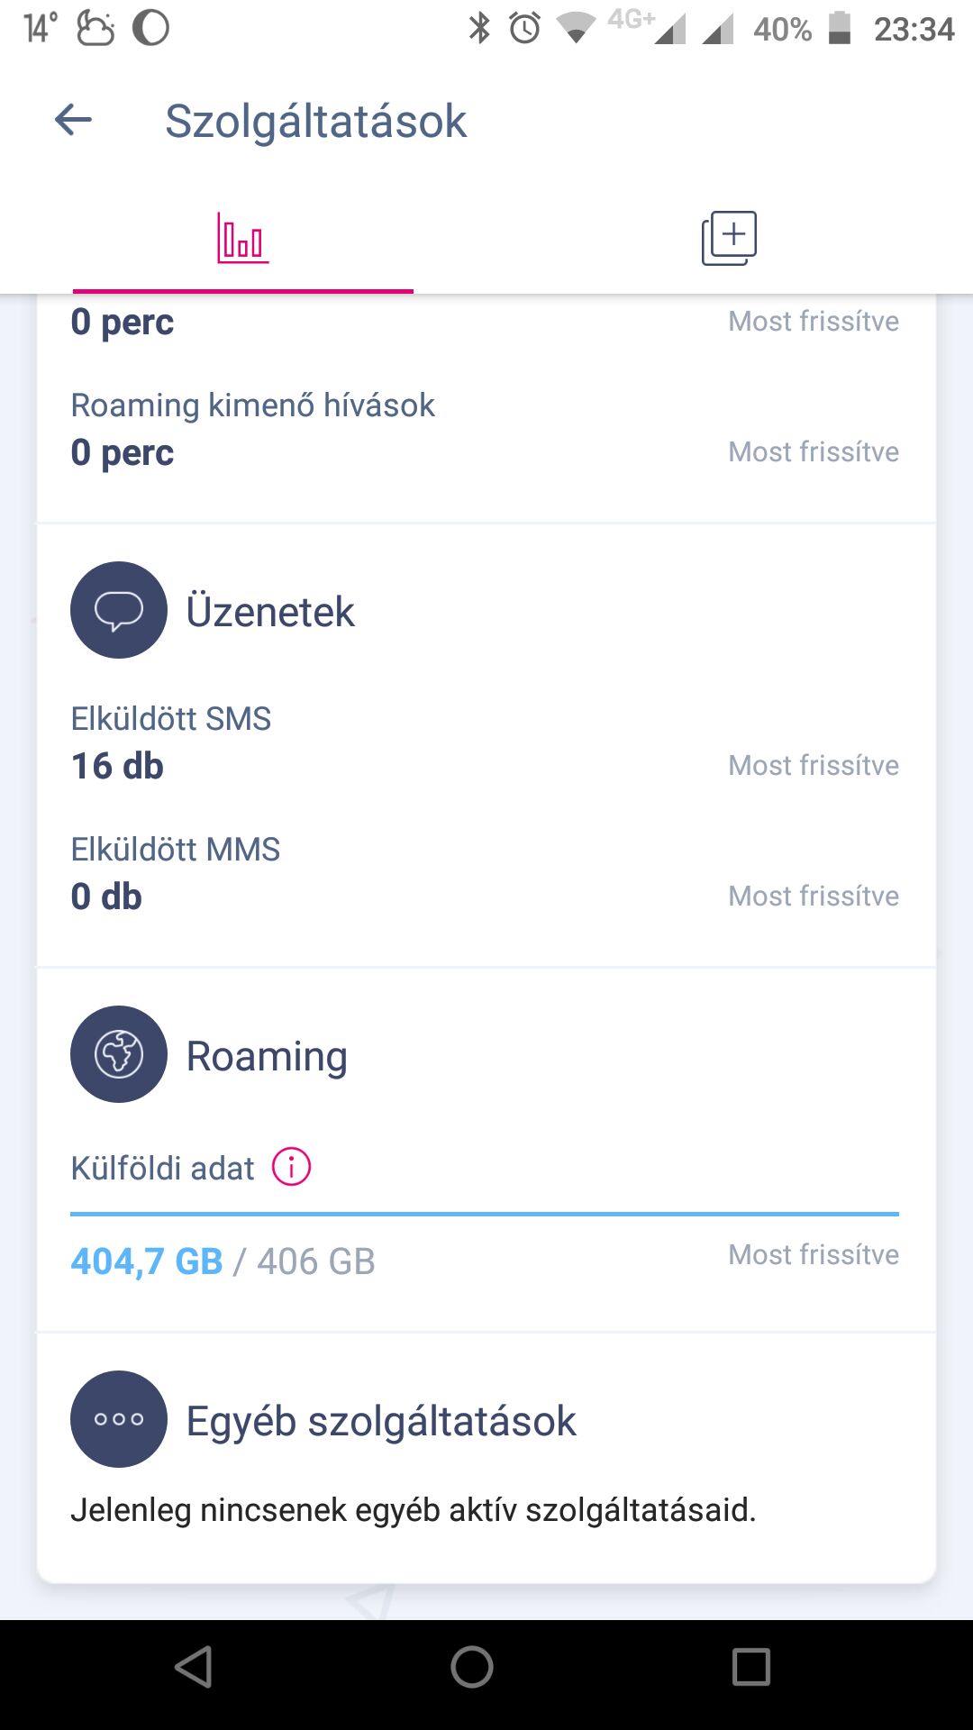Tap Most frissítve beside Elküldött SMS
The image size is (973, 1730).
pos(813,765)
